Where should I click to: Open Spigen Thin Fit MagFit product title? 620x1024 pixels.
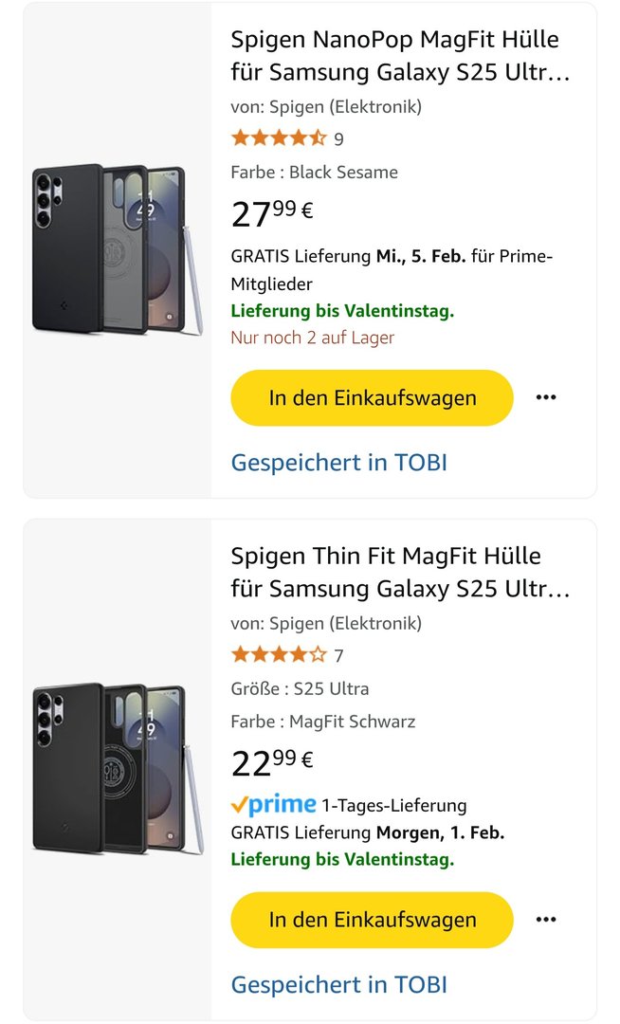tap(400, 572)
